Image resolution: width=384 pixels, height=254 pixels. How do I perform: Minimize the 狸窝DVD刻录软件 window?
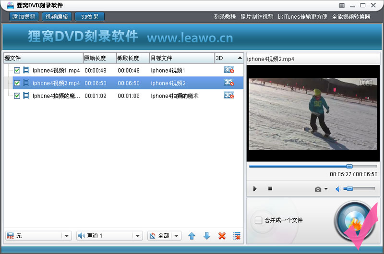(352, 5)
